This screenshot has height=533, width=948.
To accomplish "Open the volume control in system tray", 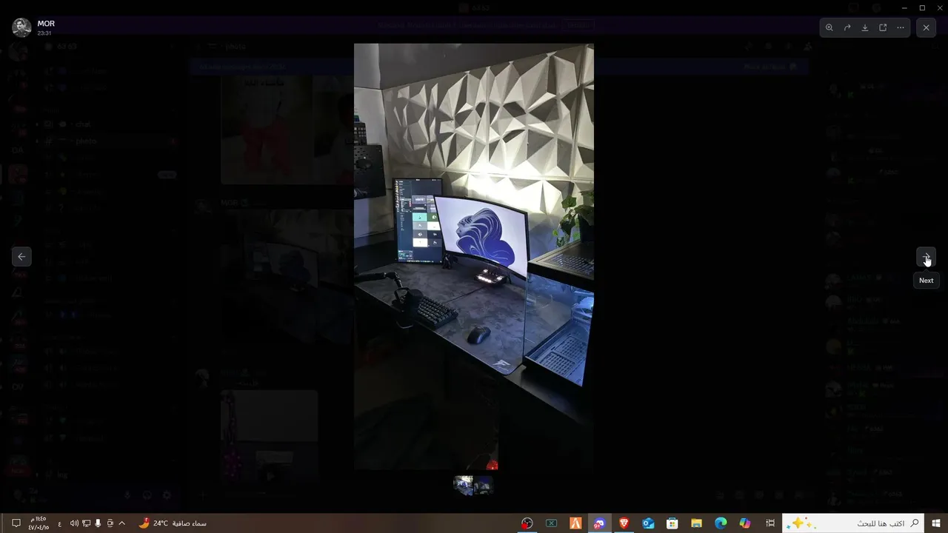I will pos(74,523).
